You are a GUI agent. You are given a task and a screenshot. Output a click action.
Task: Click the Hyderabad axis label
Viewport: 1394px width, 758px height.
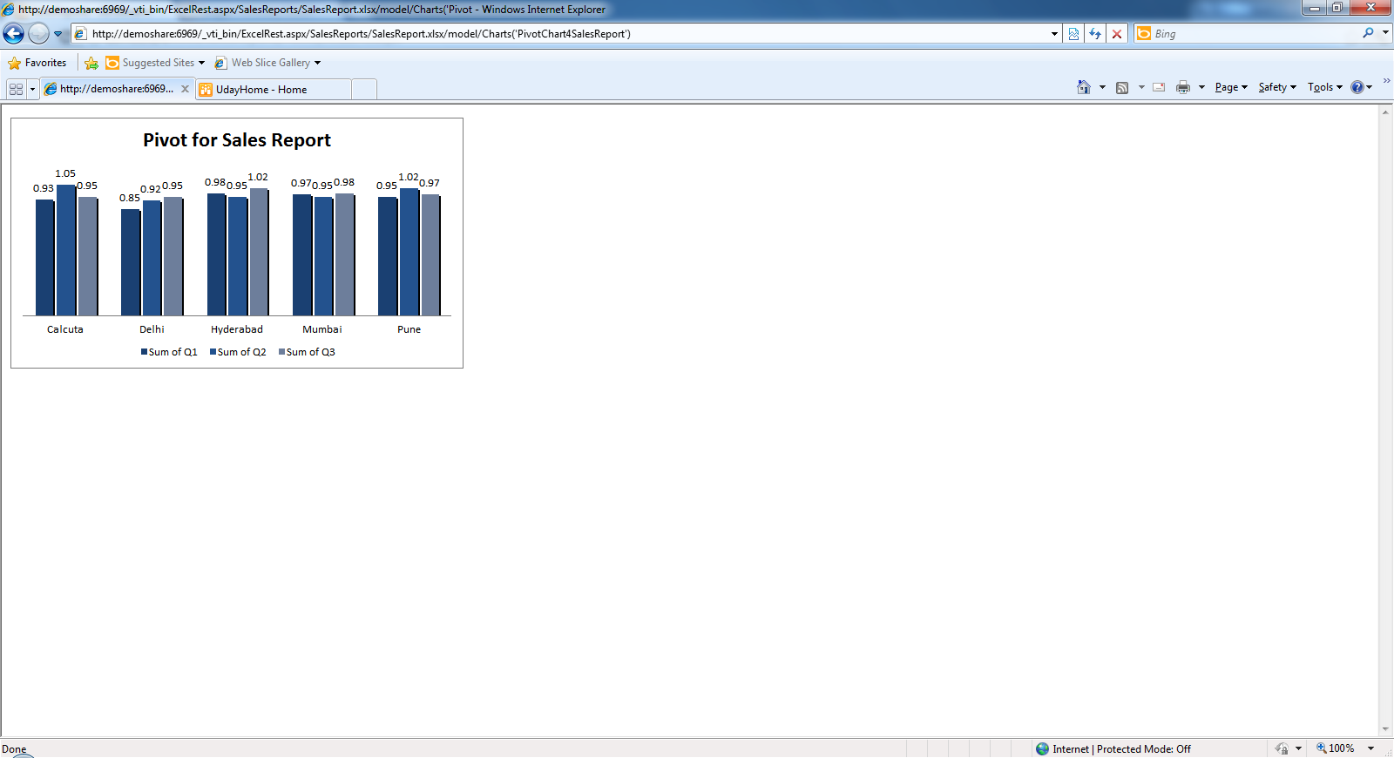click(x=237, y=329)
